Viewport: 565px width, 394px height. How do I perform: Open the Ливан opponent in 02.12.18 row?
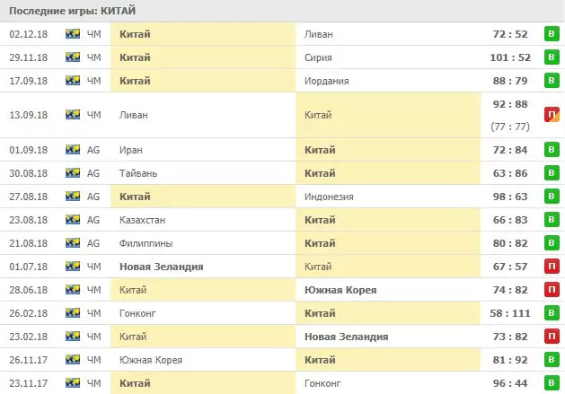tap(319, 34)
